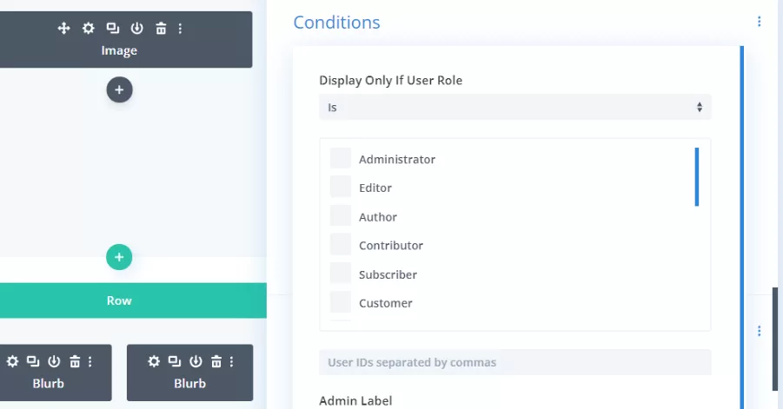Viewport: 783px width, 409px height.
Task: Check the Subscriber role checkbox
Action: tap(341, 274)
